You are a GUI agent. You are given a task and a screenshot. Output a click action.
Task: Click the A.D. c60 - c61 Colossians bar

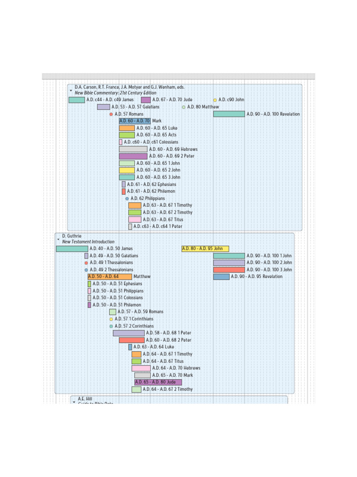click(x=120, y=142)
